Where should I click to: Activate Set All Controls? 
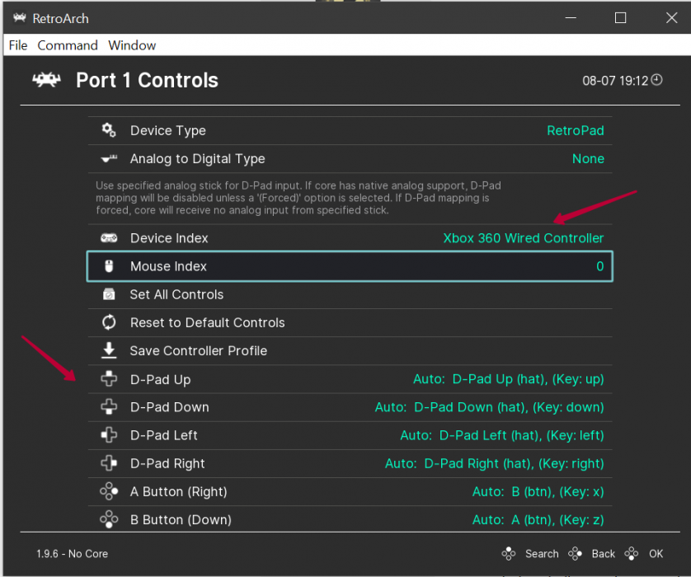pos(176,294)
